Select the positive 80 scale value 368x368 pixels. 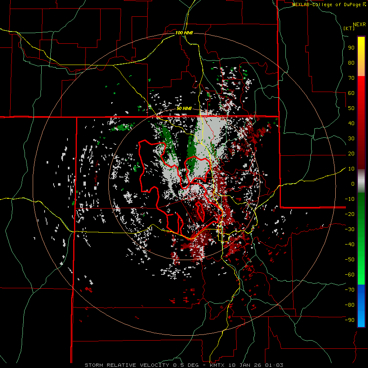point(351,63)
